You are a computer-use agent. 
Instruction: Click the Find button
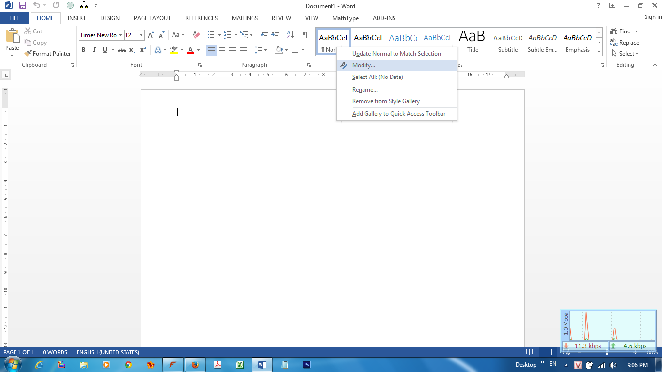[x=621, y=31]
